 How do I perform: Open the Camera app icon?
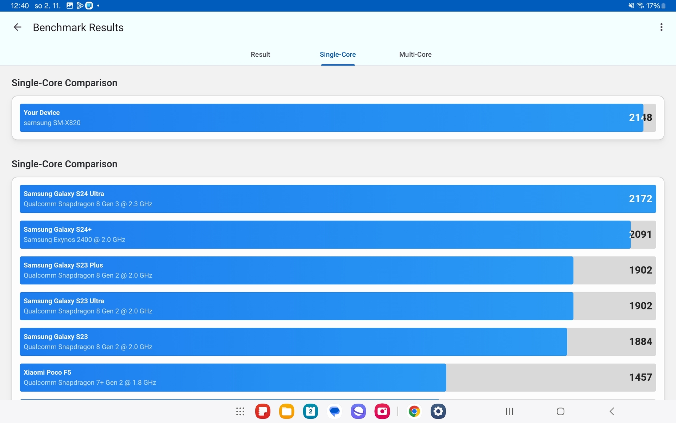(x=382, y=411)
